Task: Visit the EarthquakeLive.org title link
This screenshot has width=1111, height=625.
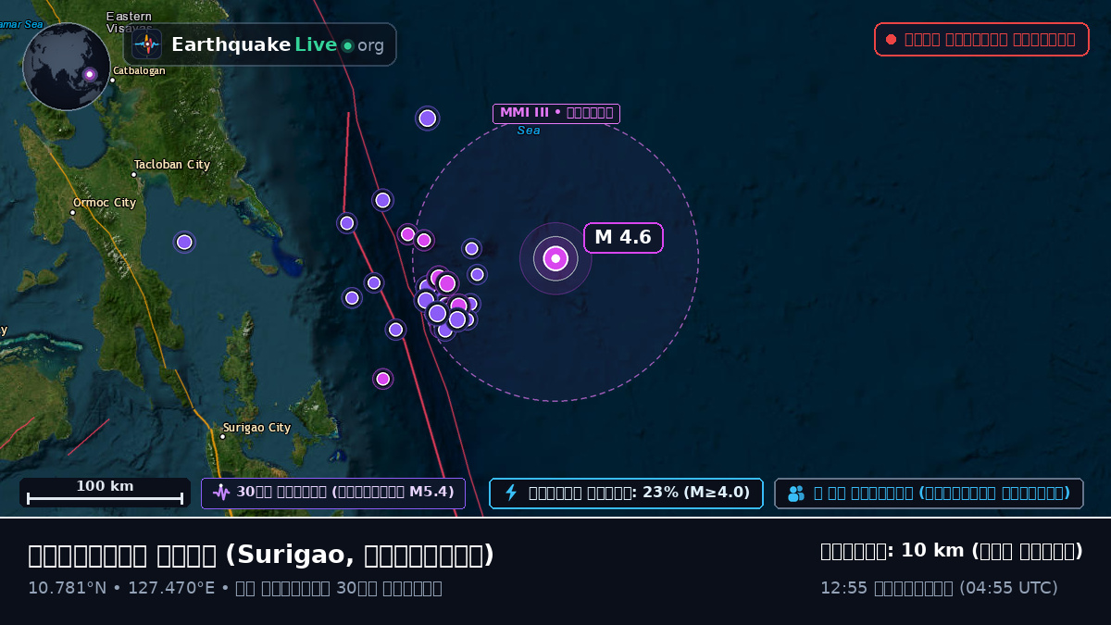Action: click(277, 44)
